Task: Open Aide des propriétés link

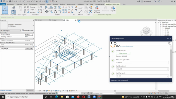Action: pyautogui.click(x=6, y=90)
